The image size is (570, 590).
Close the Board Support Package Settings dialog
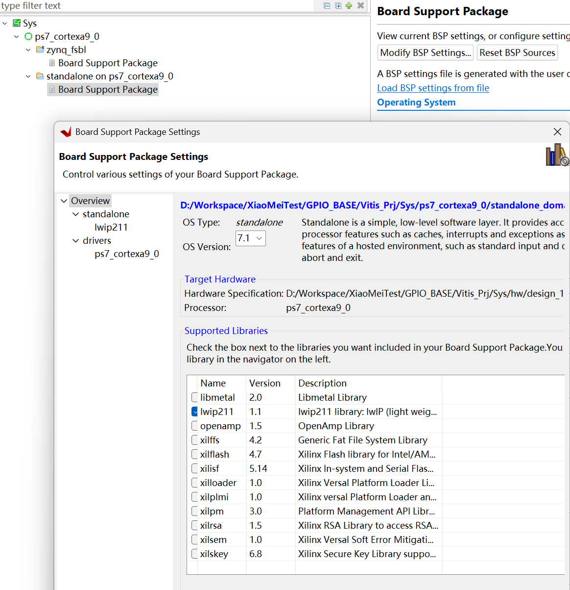557,132
